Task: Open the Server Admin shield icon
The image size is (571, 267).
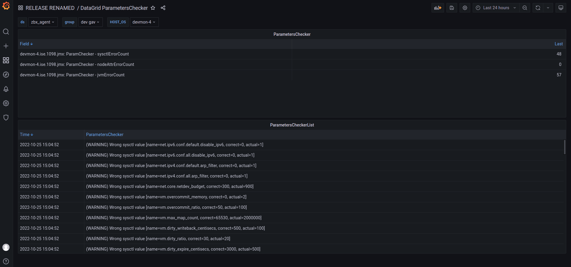Action: [6, 118]
